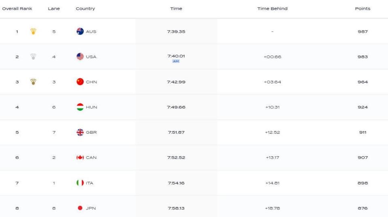Open the AUS country name link
The image size is (388, 217).
point(91,31)
